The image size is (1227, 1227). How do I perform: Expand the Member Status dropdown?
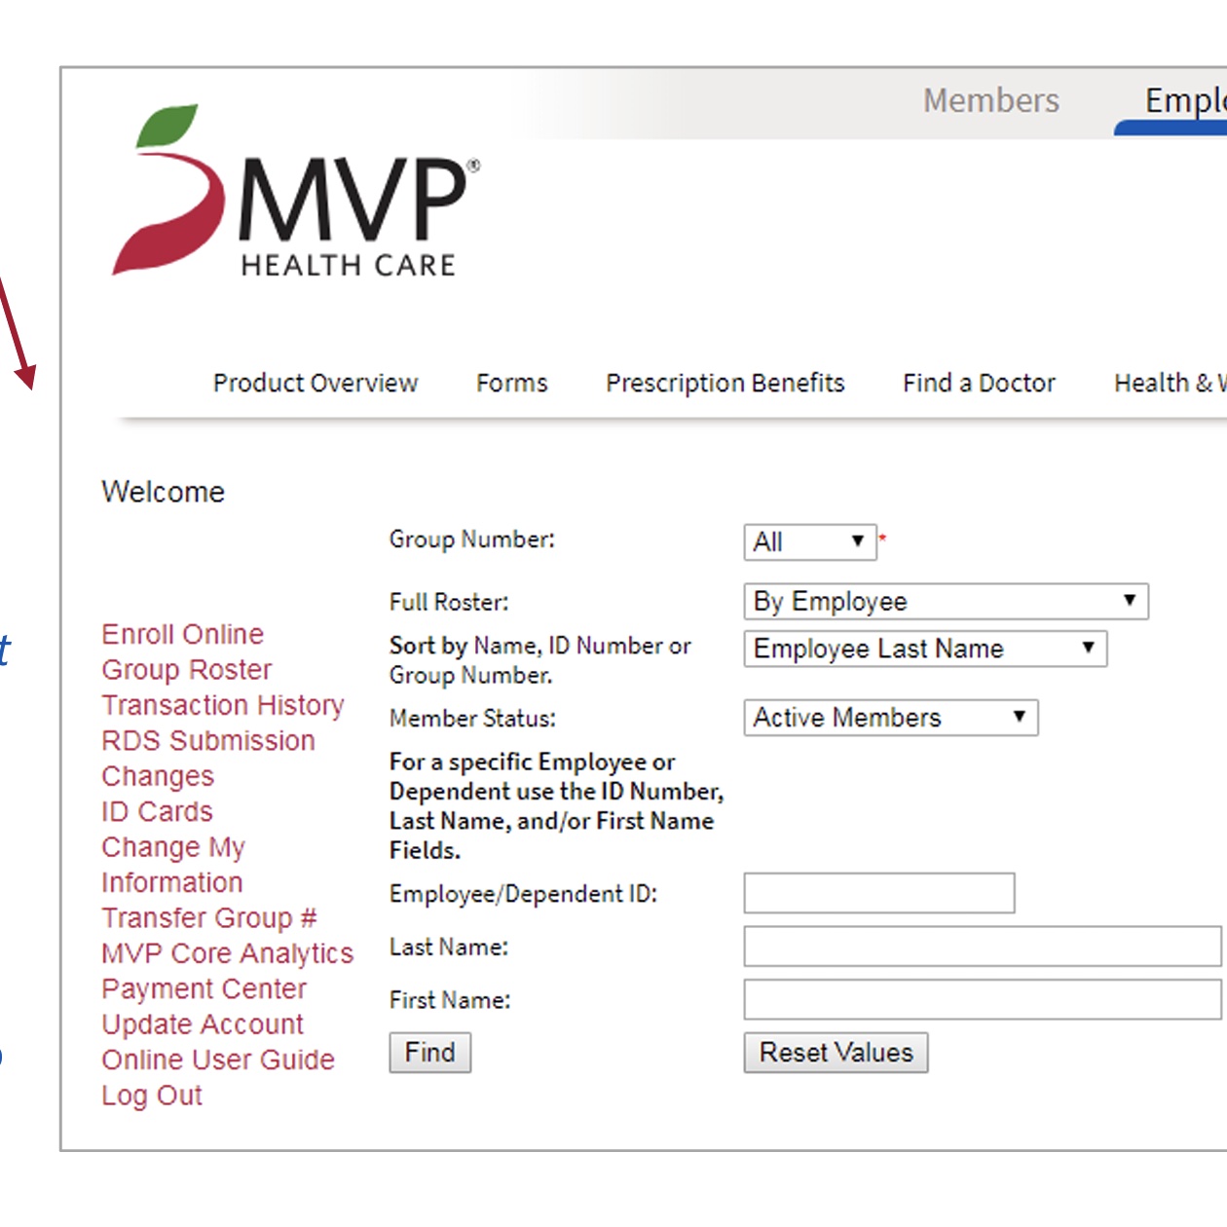coord(890,718)
